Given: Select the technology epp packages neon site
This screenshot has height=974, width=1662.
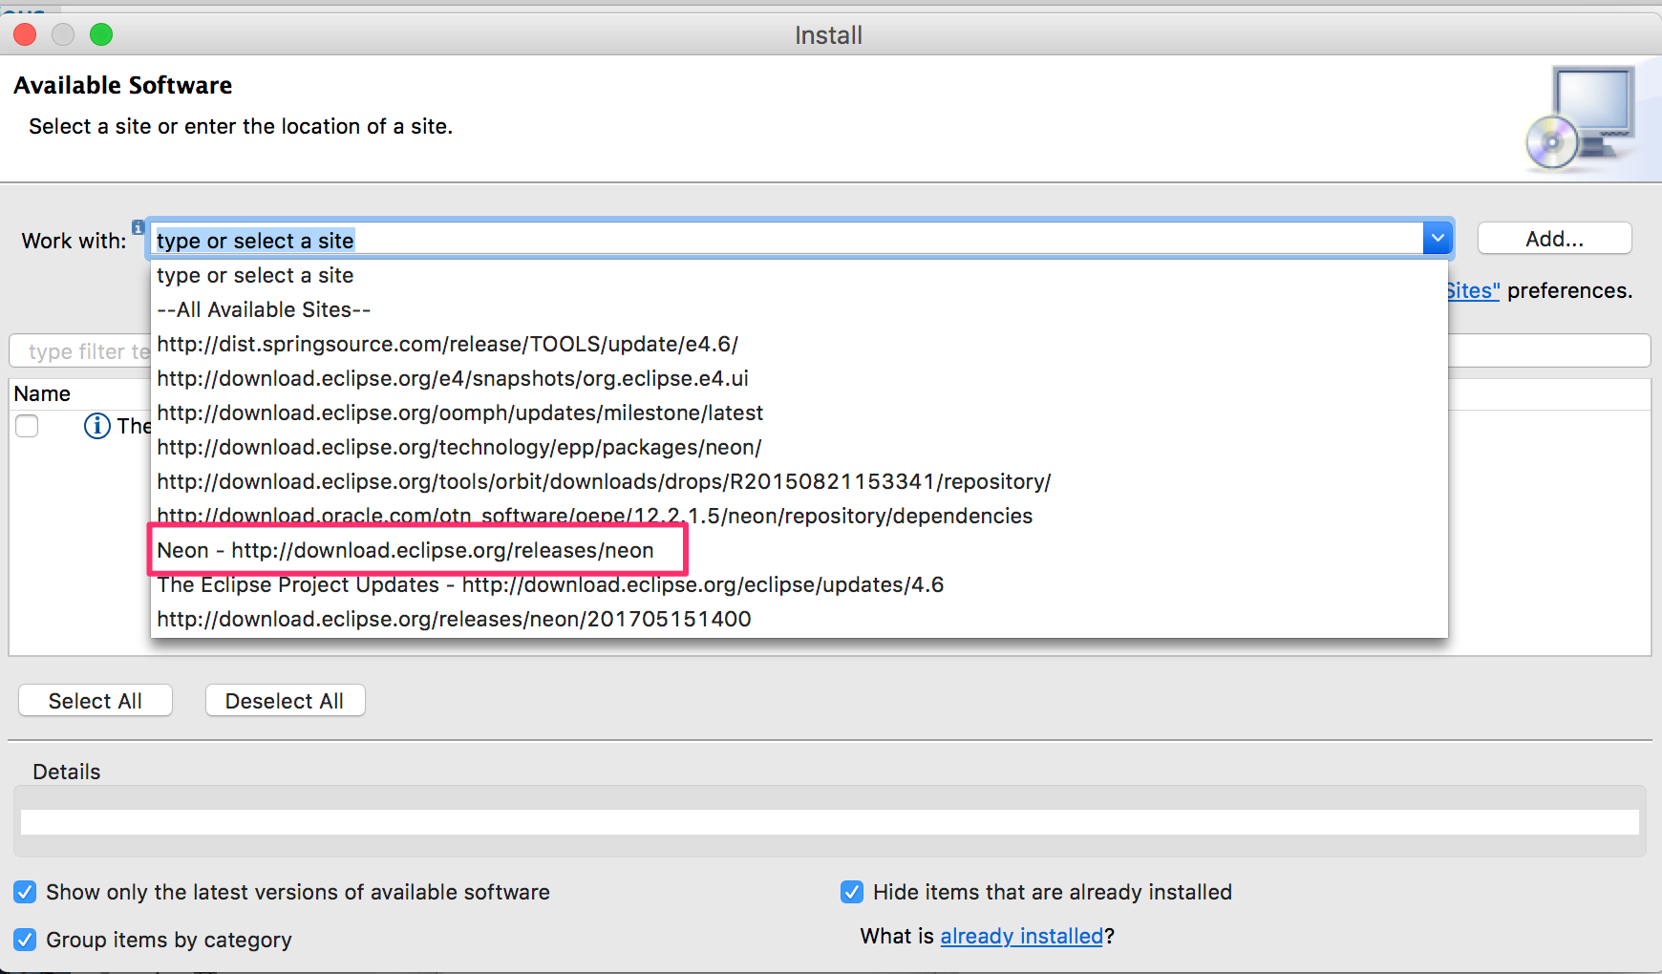Looking at the screenshot, I should click(799, 447).
